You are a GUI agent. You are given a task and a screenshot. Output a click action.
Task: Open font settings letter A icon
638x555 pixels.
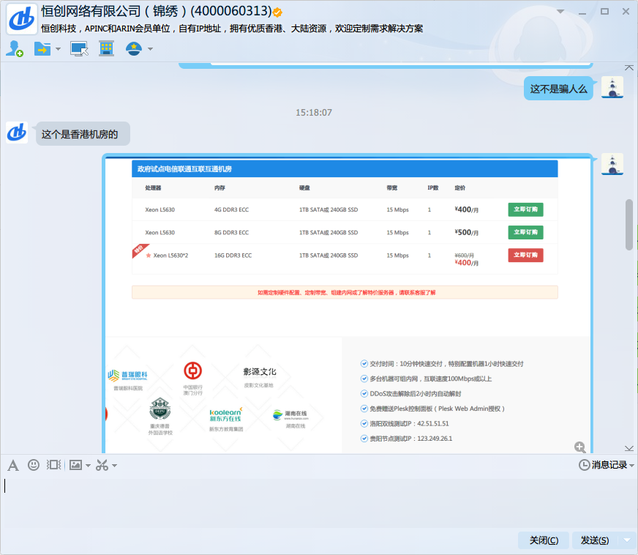[x=13, y=465]
